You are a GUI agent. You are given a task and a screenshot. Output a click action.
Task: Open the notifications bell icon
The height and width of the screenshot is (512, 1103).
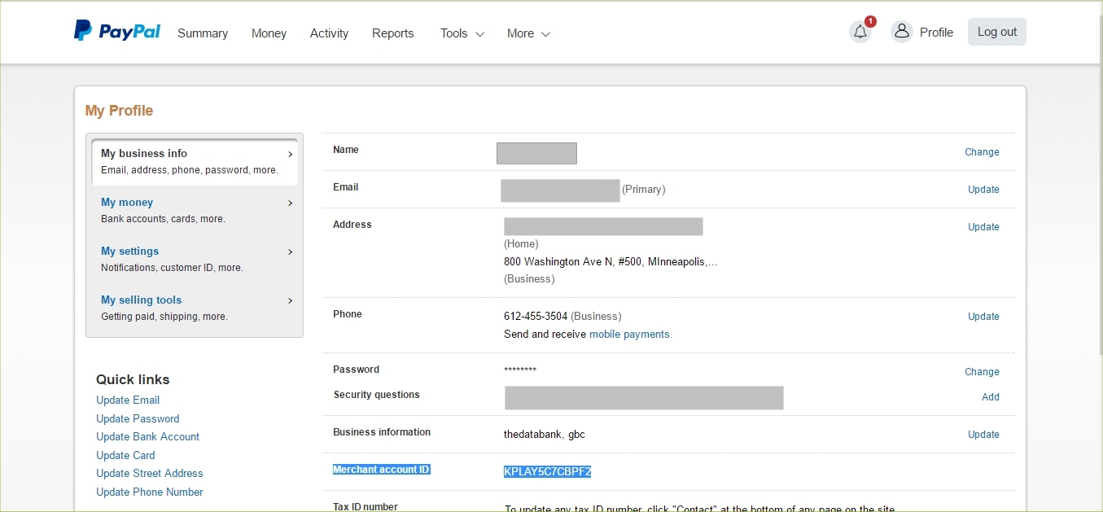pos(860,32)
